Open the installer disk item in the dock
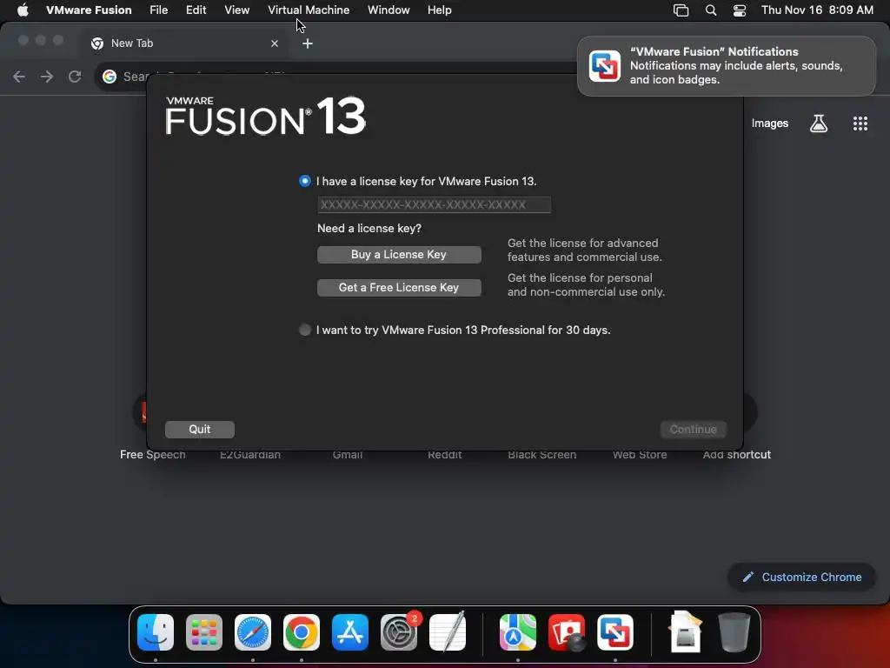 point(685,632)
